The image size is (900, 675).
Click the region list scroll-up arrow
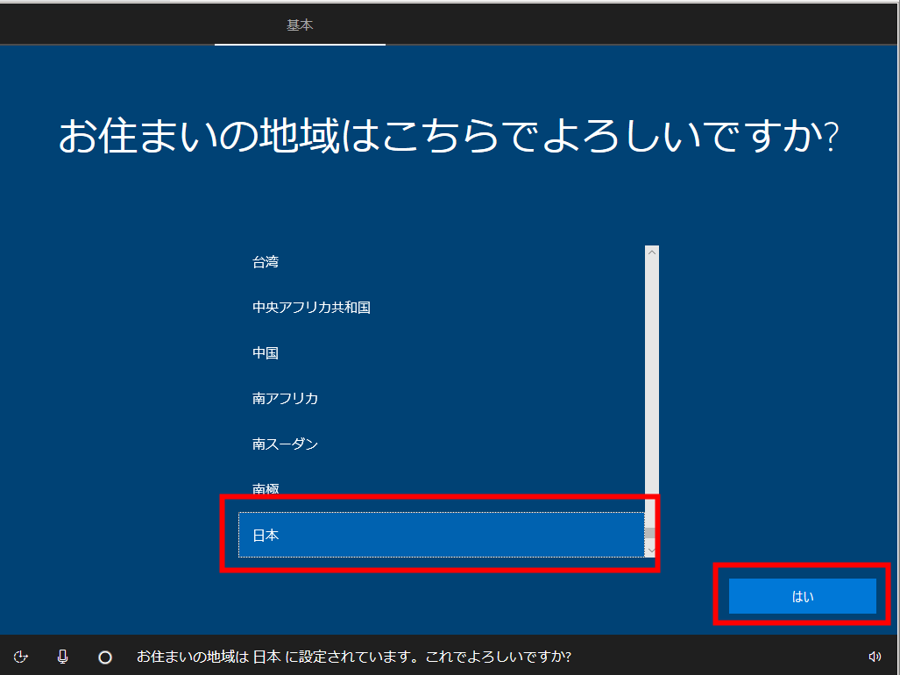[x=651, y=252]
